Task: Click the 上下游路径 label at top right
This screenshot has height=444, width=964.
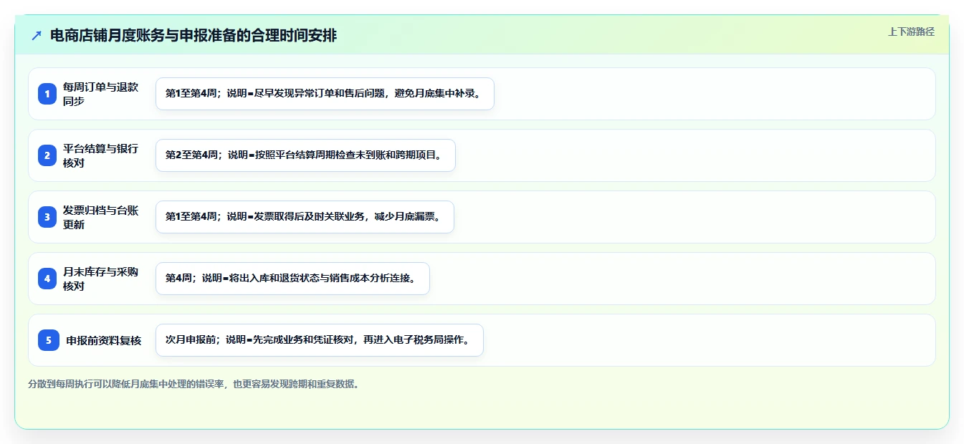Action: pos(911,32)
